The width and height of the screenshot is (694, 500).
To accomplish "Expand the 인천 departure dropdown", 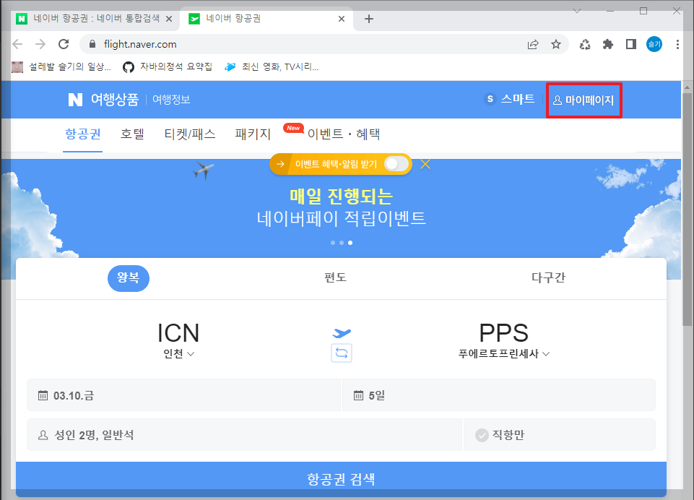I will [179, 354].
